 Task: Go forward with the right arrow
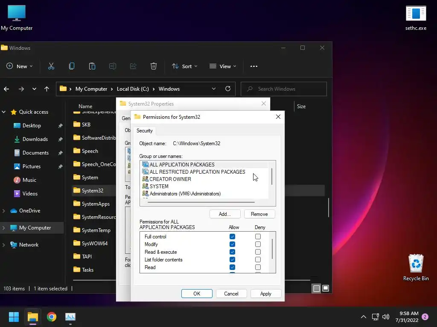pyautogui.click(x=21, y=89)
